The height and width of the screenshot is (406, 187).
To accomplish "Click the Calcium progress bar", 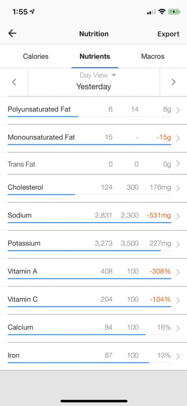I will 89,335.
